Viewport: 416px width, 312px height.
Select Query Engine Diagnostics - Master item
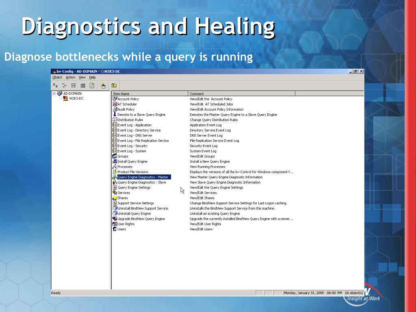click(143, 177)
